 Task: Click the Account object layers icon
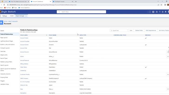pyautogui.click(x=1, y=23)
